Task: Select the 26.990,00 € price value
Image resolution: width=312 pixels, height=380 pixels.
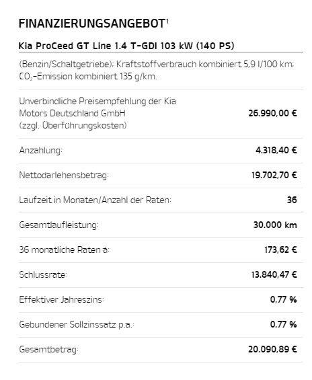Action: (x=272, y=113)
